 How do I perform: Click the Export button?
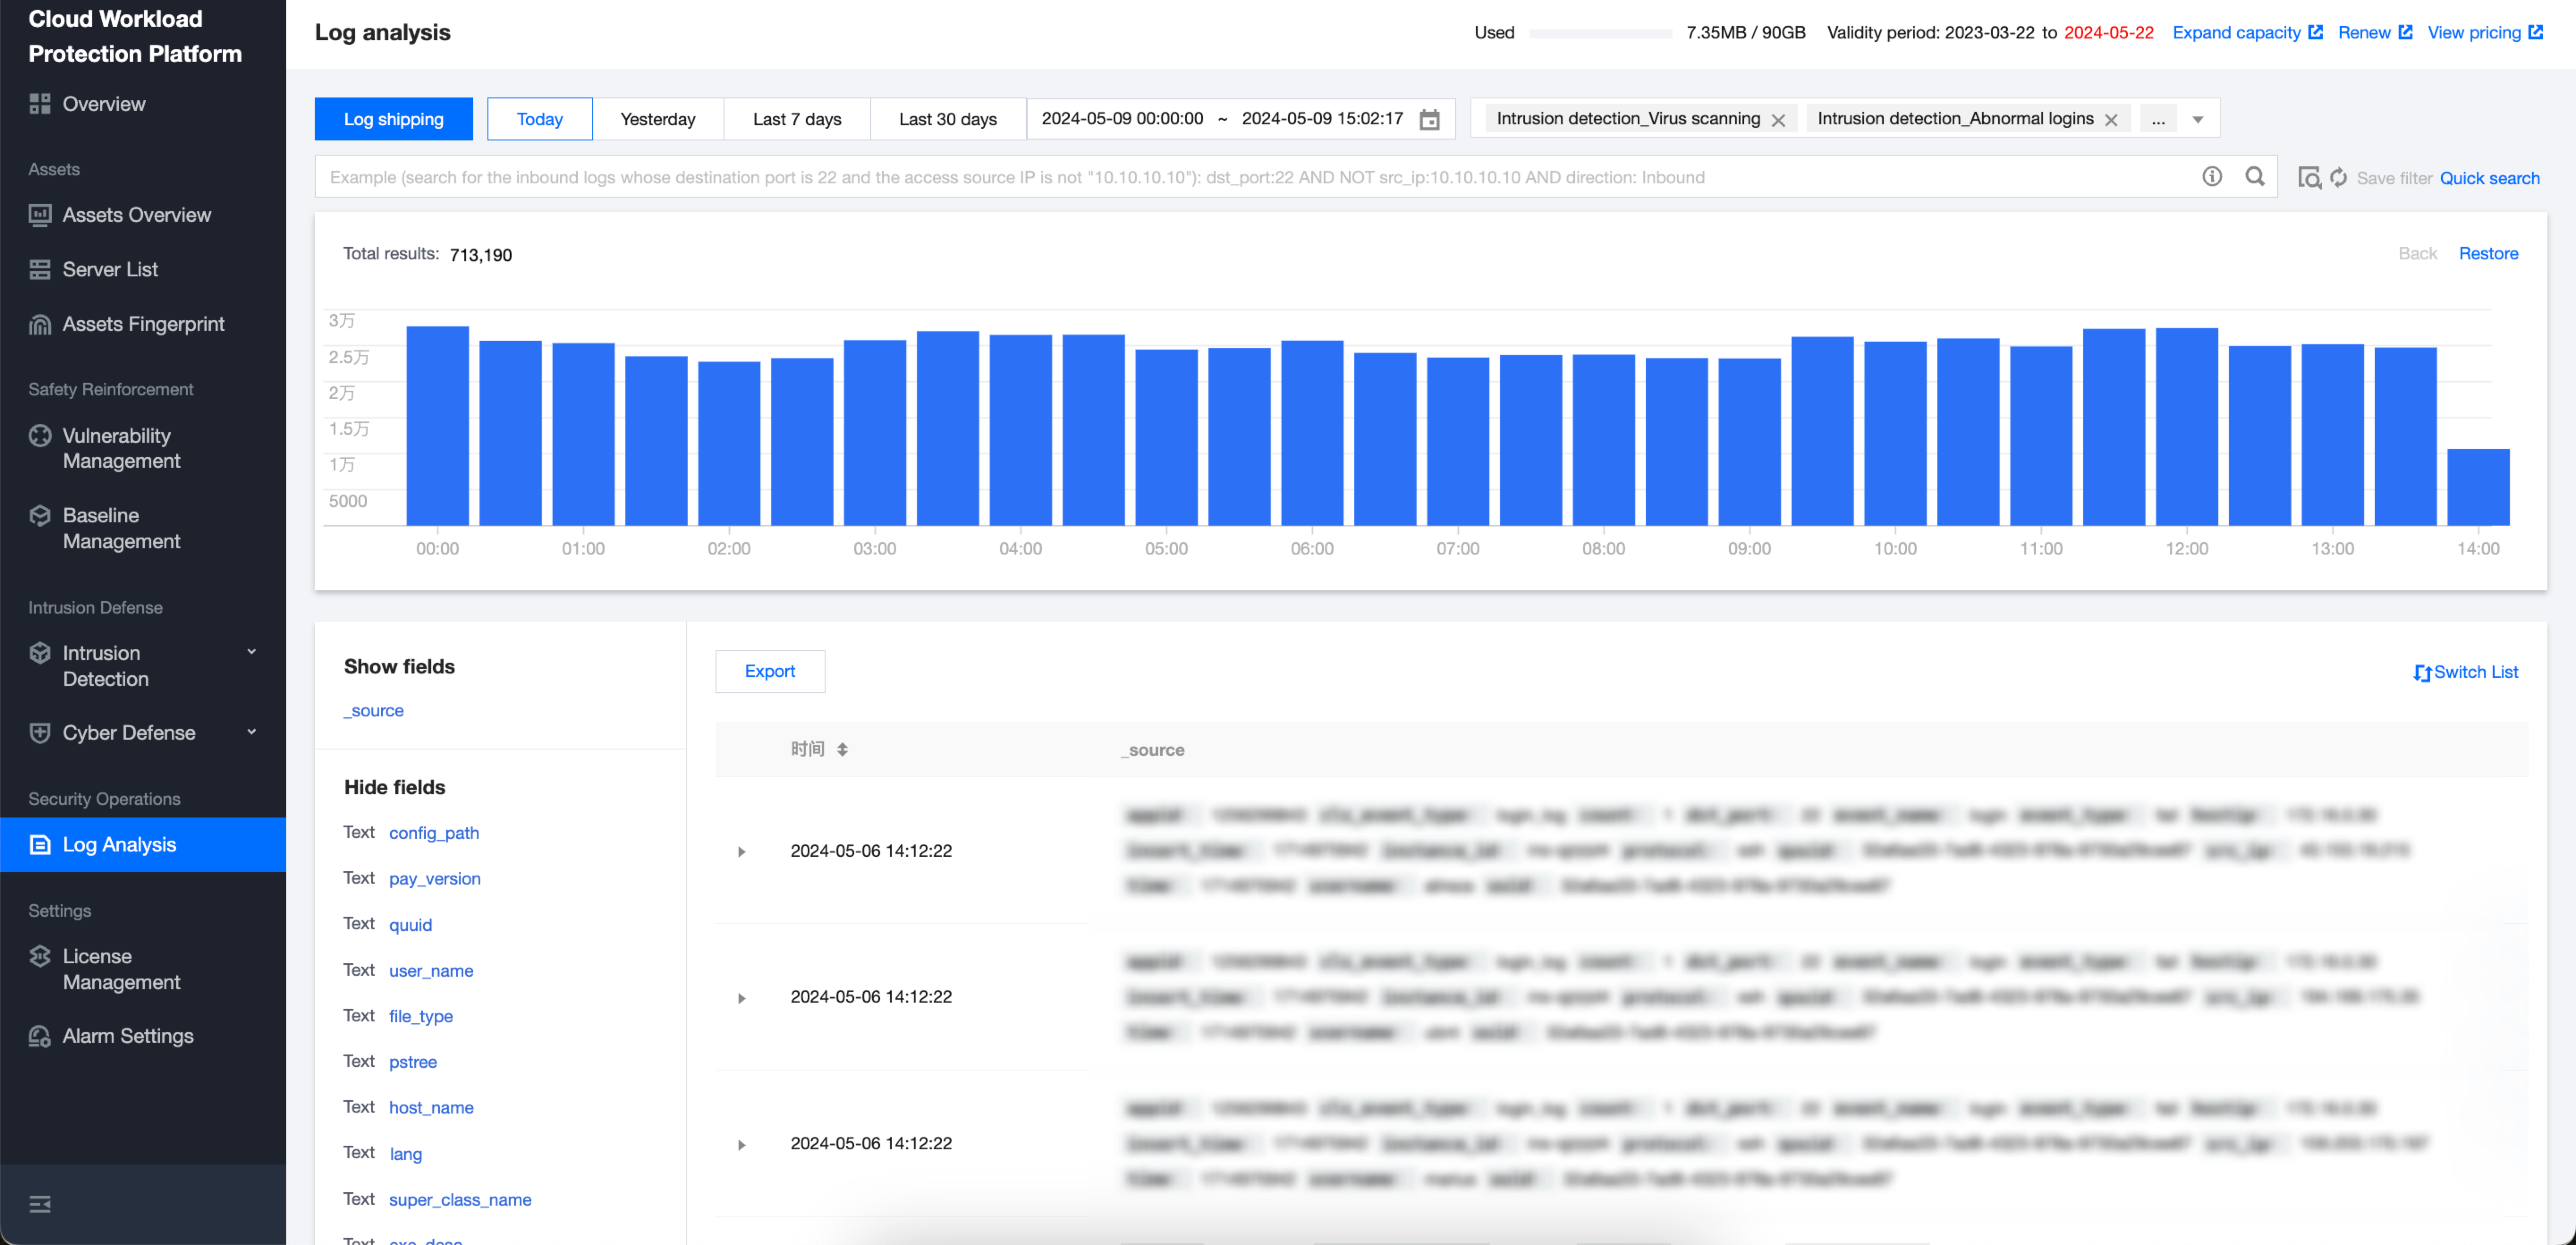point(769,671)
